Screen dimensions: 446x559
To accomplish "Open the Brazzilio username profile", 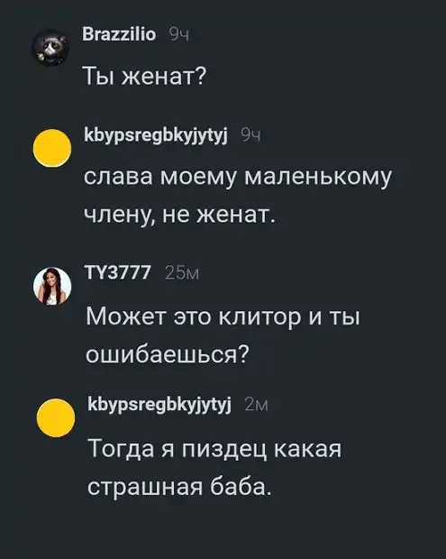I will [x=119, y=34].
